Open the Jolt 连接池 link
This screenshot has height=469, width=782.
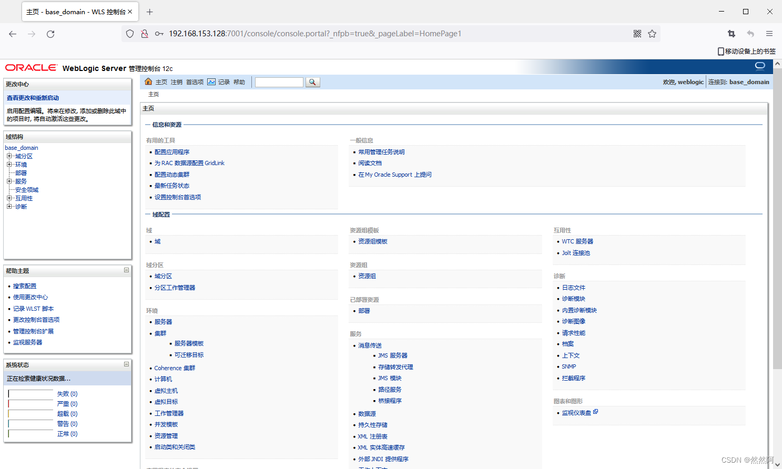coord(576,253)
